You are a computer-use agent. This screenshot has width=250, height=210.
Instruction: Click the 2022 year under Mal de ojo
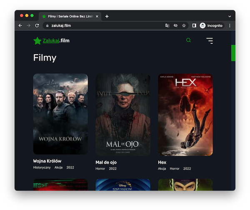[x=113, y=169]
